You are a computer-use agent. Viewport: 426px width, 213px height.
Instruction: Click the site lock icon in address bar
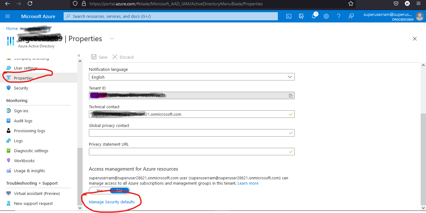pyautogui.click(x=84, y=4)
